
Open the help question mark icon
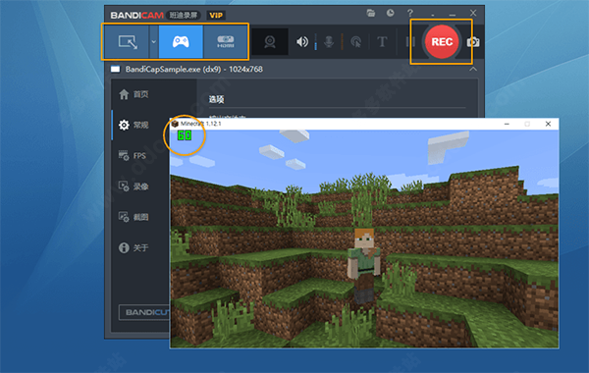pyautogui.click(x=410, y=13)
